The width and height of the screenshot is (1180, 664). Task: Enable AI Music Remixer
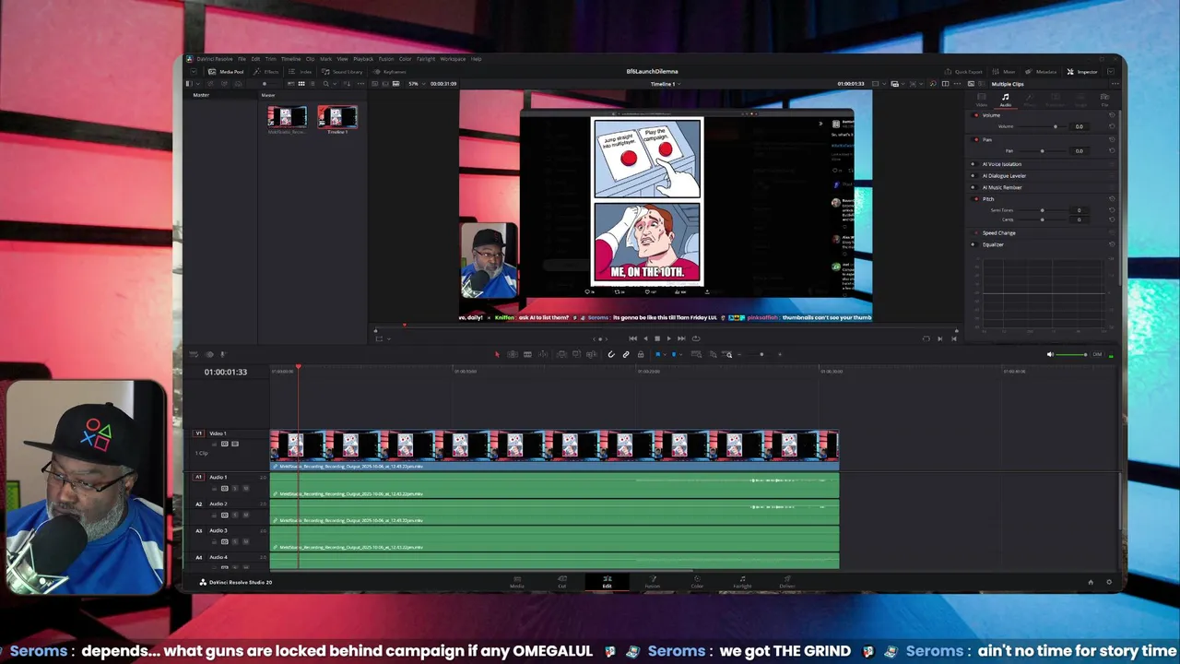(973, 187)
